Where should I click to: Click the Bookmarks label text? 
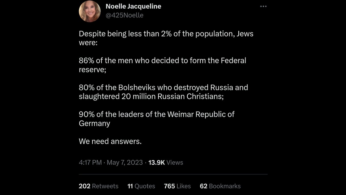tap(225, 186)
